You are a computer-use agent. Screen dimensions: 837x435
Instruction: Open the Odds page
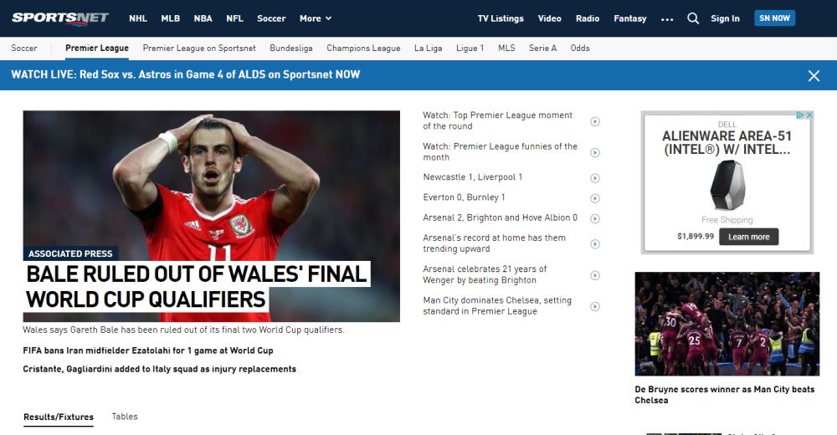(x=580, y=48)
